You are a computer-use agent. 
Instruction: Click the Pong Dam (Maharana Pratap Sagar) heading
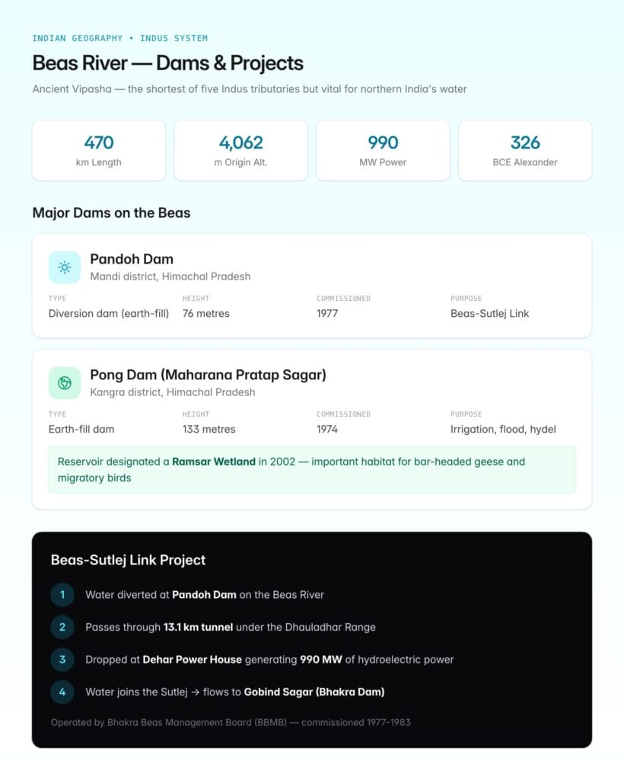click(209, 375)
